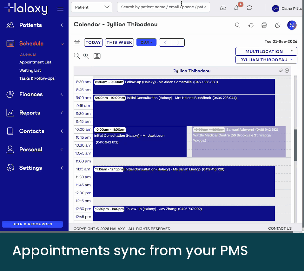Viewport: 304px width, 271px height.
Task: Expand the Finances menu chevron
Action: click(62, 94)
